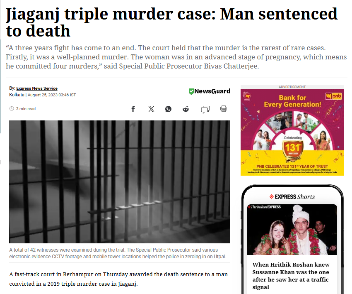The image size is (352, 294).
Task: Share via WhatsApp icon
Action: (x=169, y=109)
